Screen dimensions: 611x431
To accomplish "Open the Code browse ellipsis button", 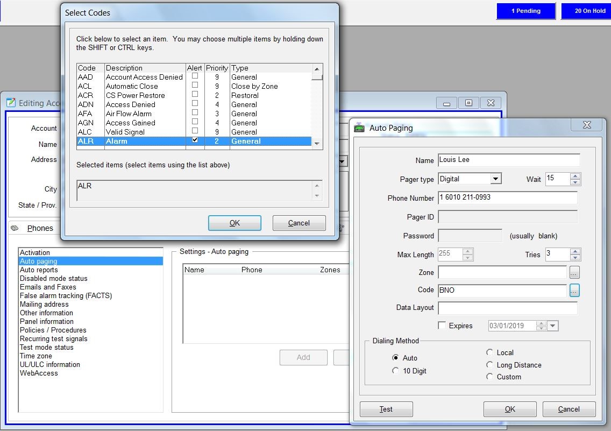I will (574, 291).
